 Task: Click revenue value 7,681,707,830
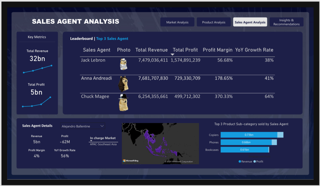(153, 78)
